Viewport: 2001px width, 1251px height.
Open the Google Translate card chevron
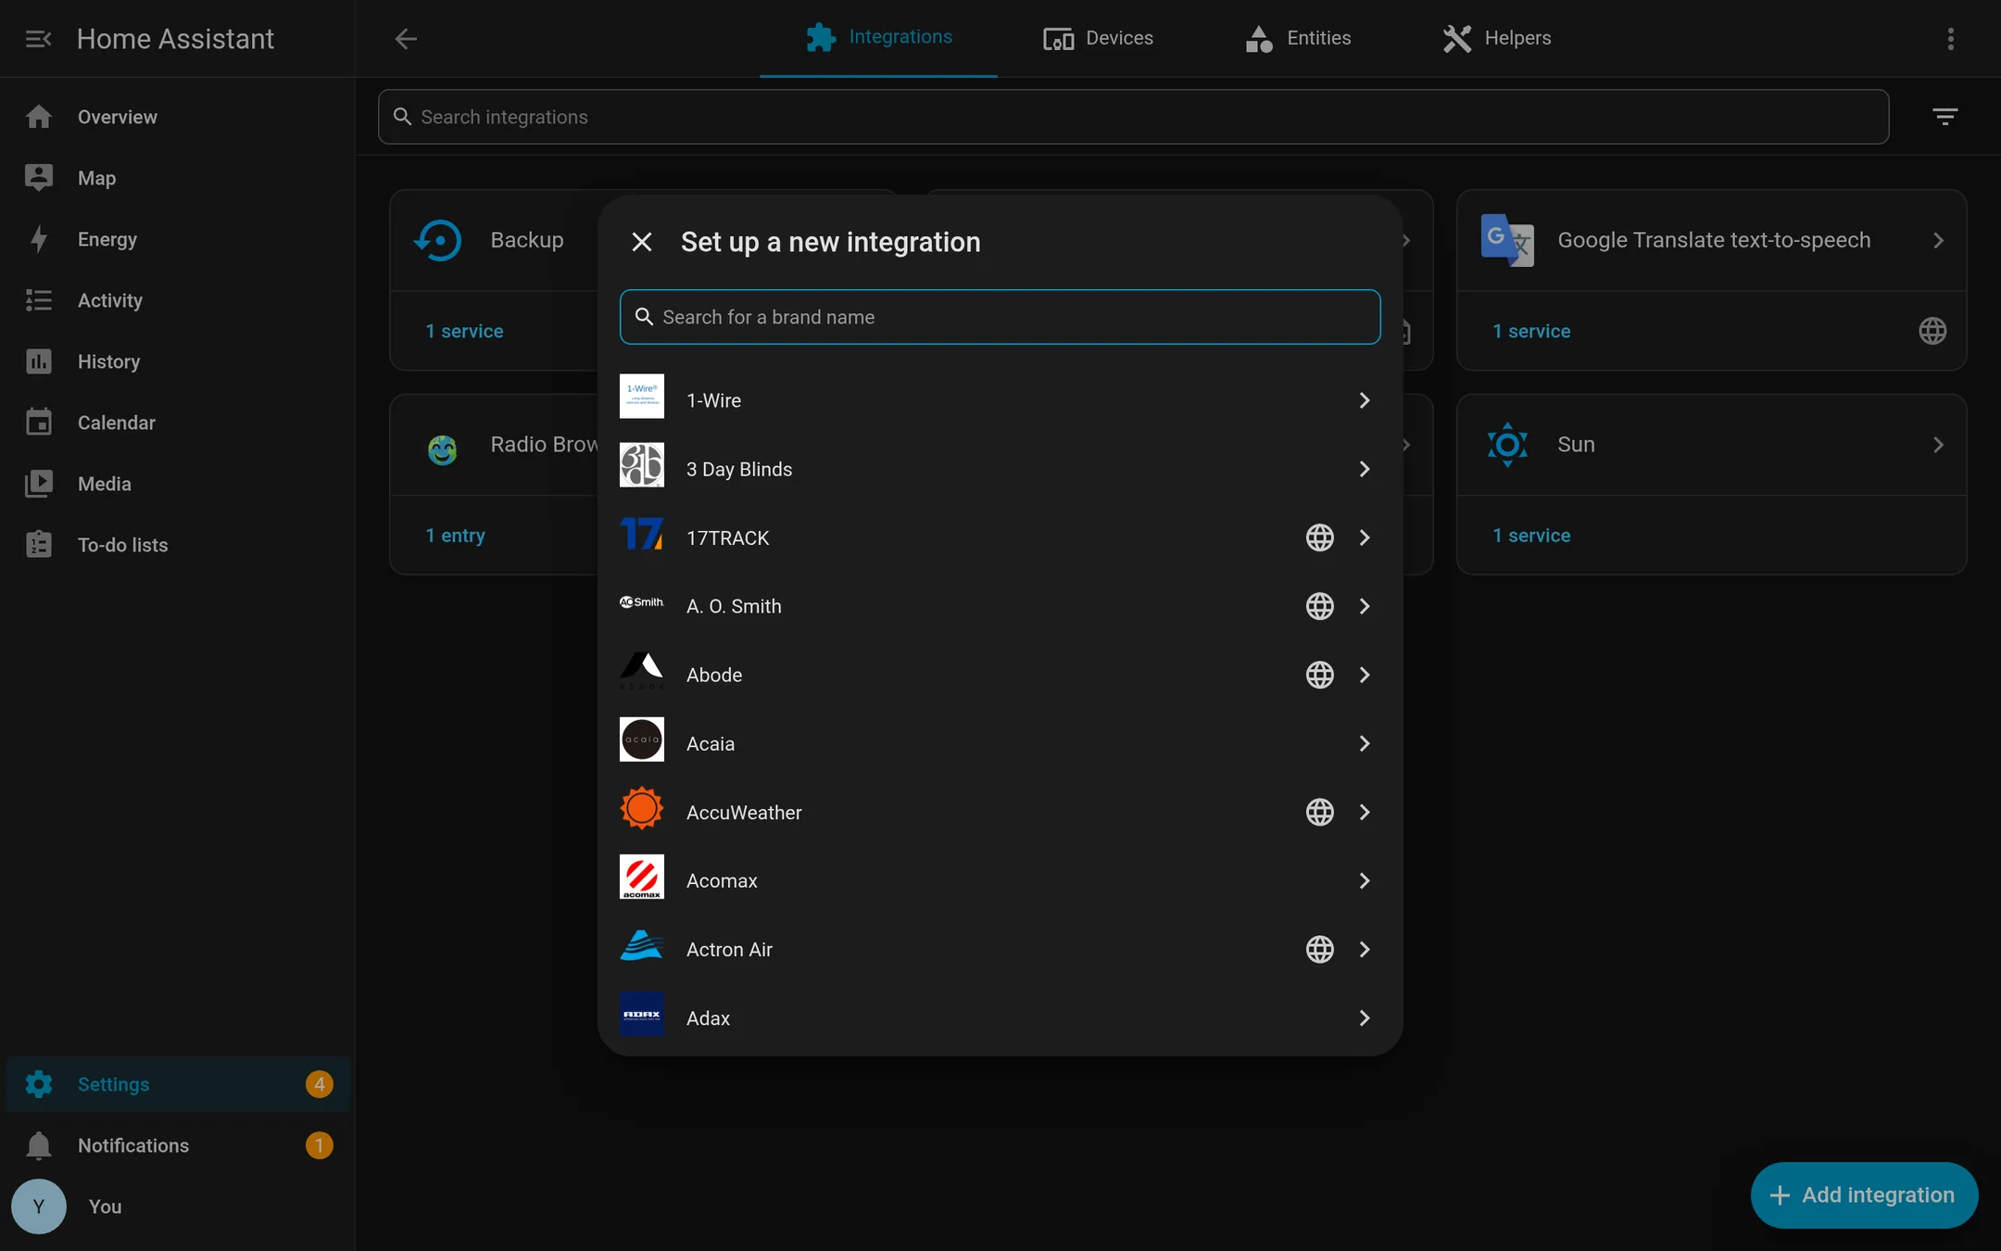click(x=1938, y=240)
